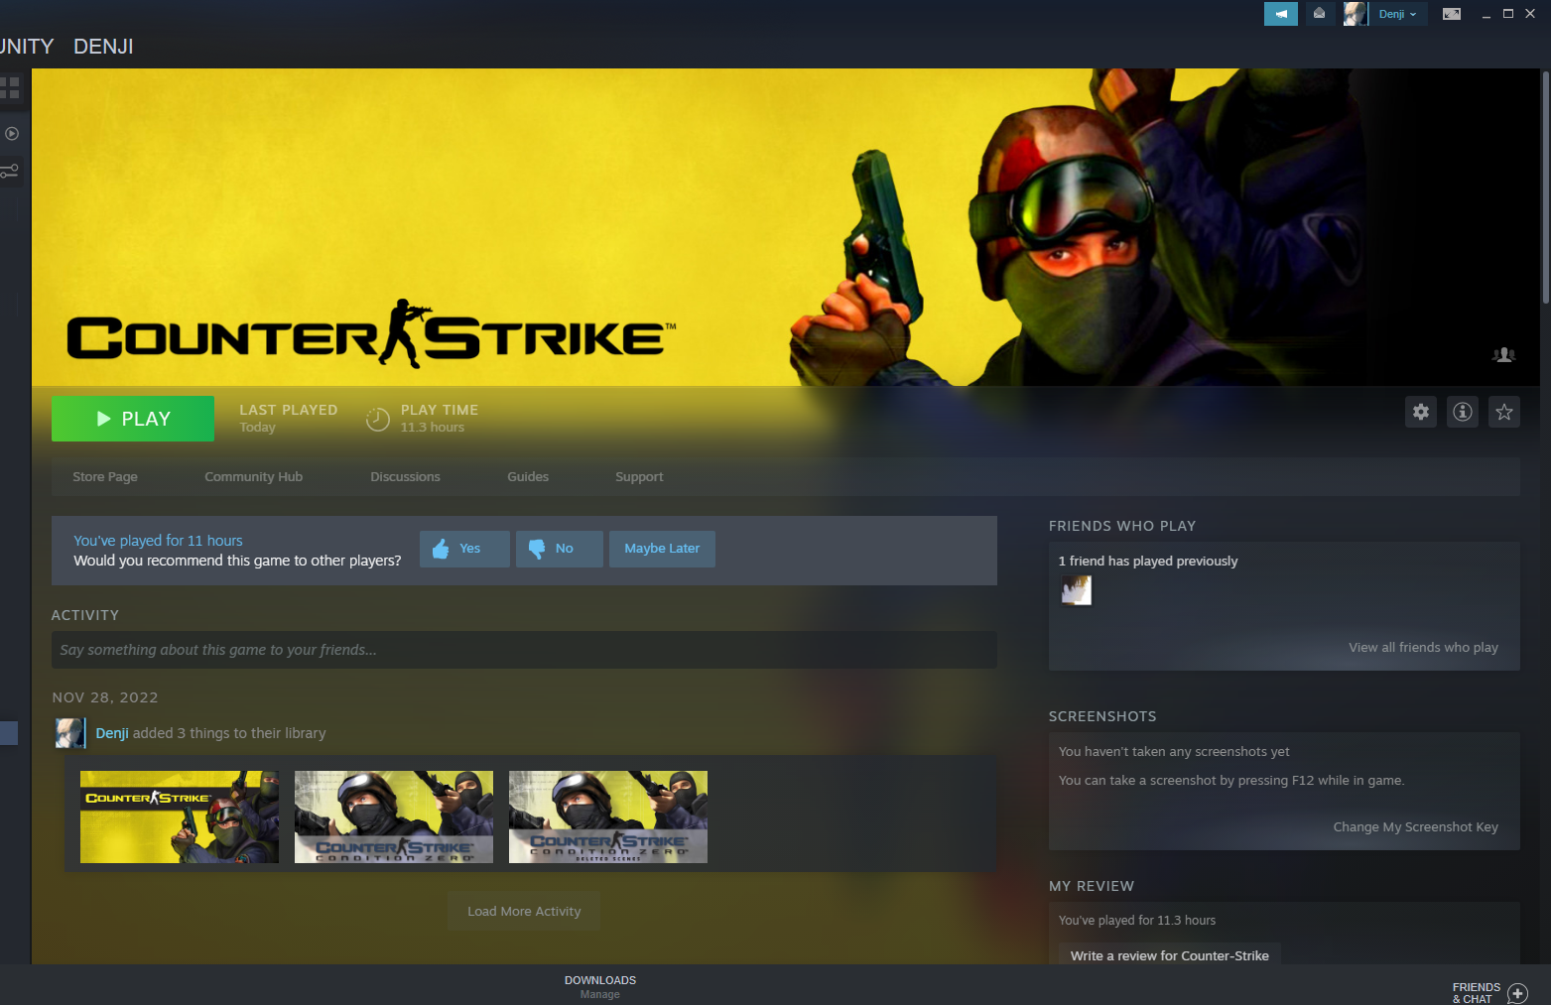The width and height of the screenshot is (1551, 1005).
Task: Open the inbox envelope icon
Action: (x=1319, y=14)
